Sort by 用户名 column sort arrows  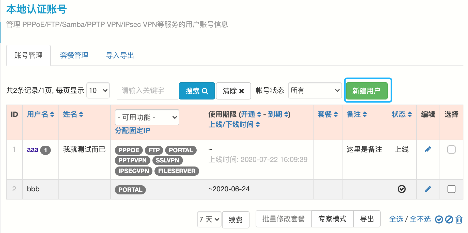click(52, 114)
